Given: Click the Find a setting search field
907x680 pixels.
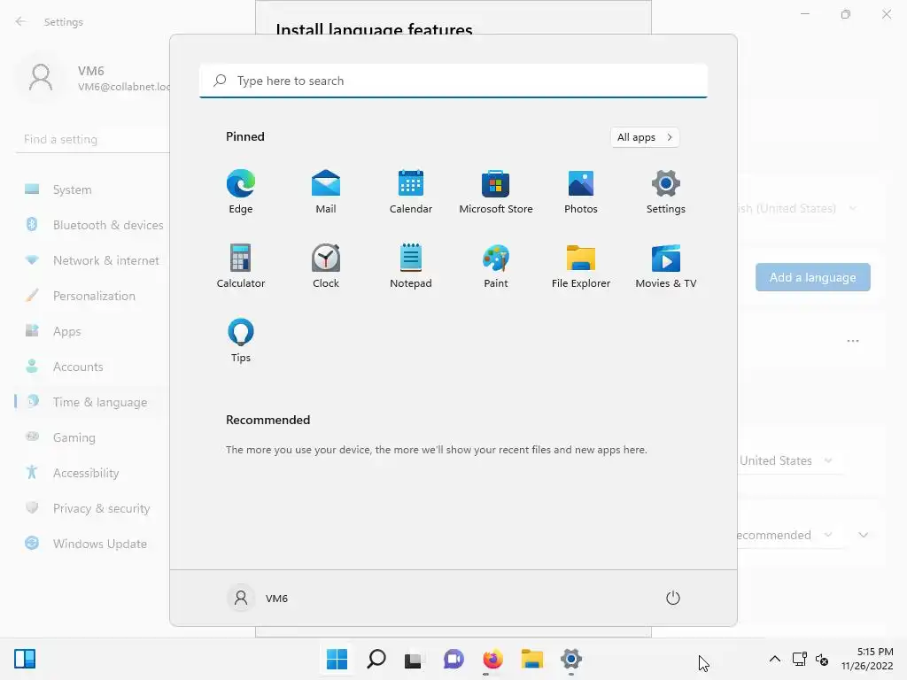Looking at the screenshot, I should coord(92,139).
